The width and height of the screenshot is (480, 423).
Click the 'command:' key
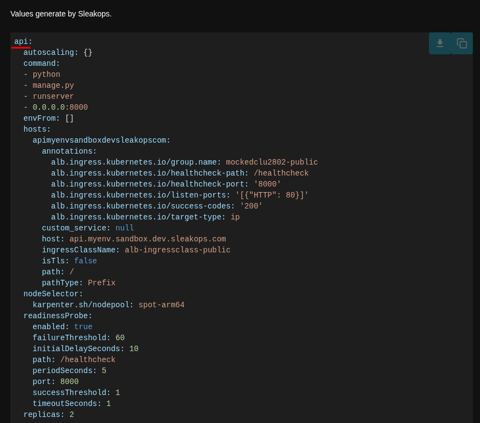point(42,64)
